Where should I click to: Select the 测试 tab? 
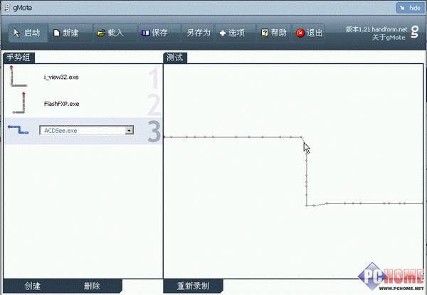175,58
